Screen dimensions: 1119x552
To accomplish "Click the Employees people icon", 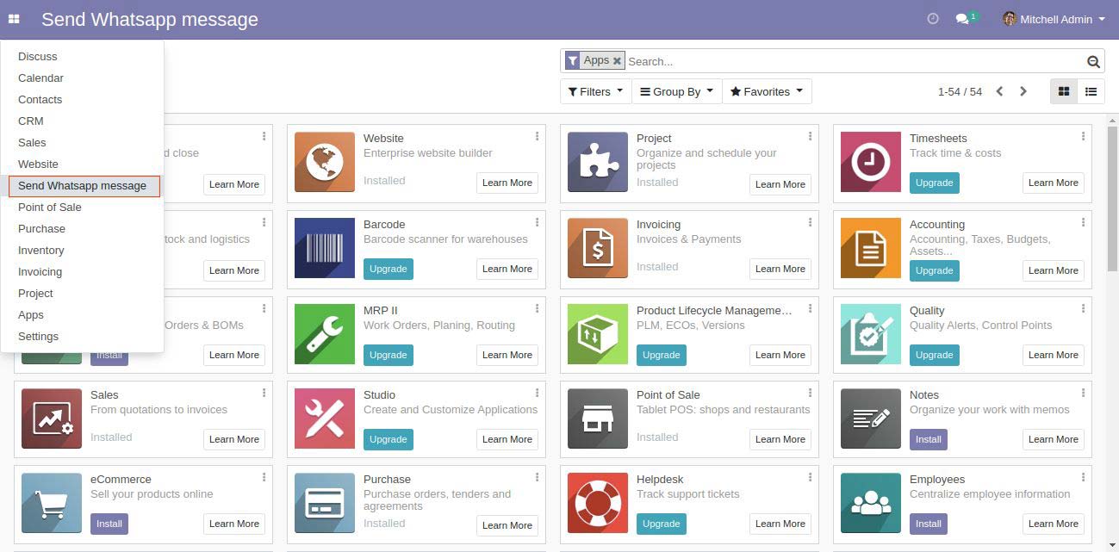I will (871, 503).
